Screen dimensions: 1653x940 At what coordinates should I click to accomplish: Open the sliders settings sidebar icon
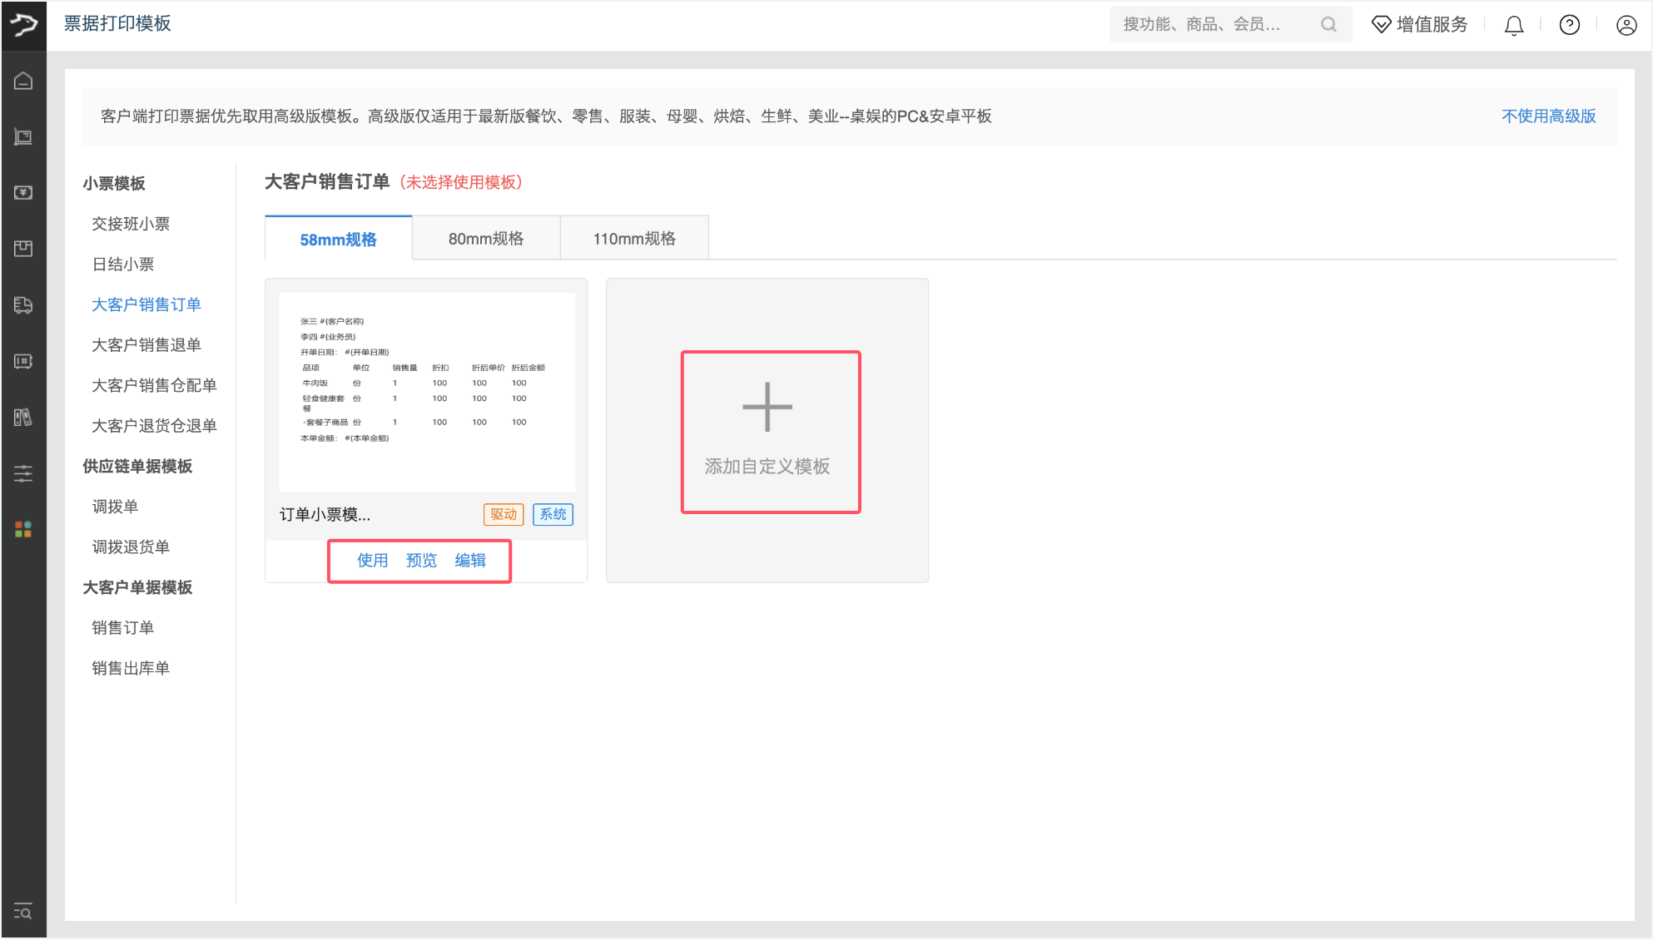(x=23, y=473)
